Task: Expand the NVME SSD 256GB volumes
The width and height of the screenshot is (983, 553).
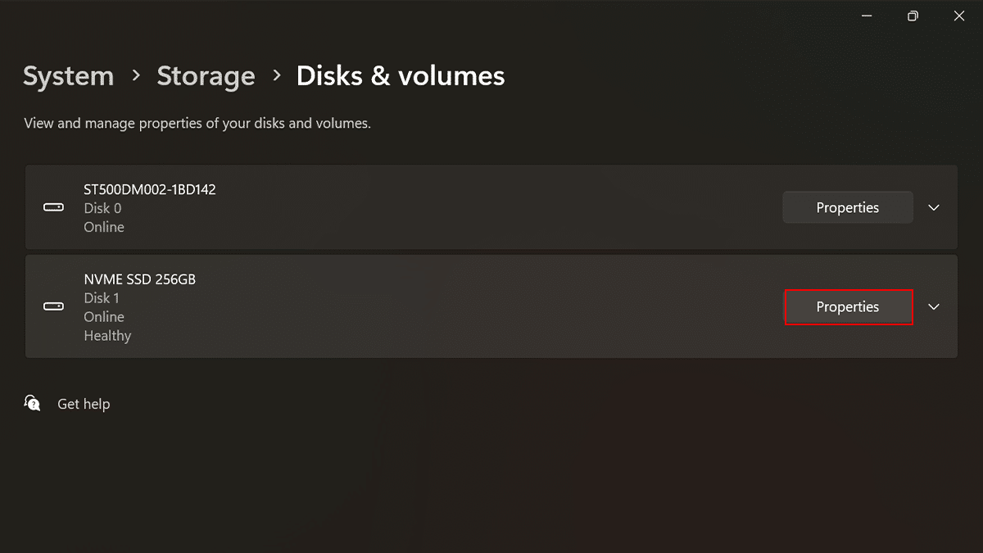Action: coord(934,306)
